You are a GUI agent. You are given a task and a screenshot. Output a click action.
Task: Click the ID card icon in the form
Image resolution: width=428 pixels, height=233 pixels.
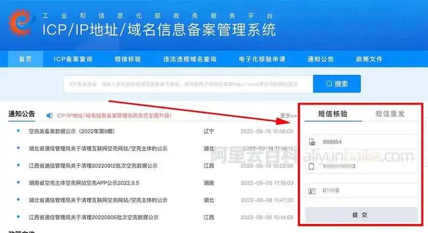pyautogui.click(x=312, y=191)
